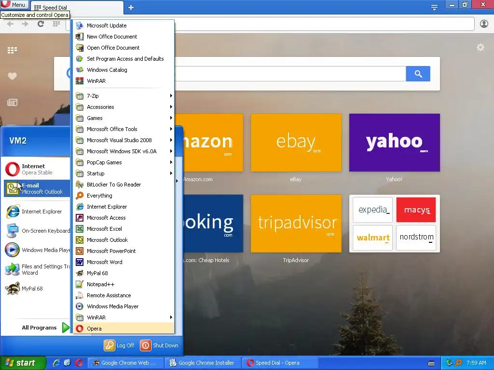Expand Microsoft Windows SDK v6.0A submenu
This screenshot has height=370, width=494.
coord(124,151)
